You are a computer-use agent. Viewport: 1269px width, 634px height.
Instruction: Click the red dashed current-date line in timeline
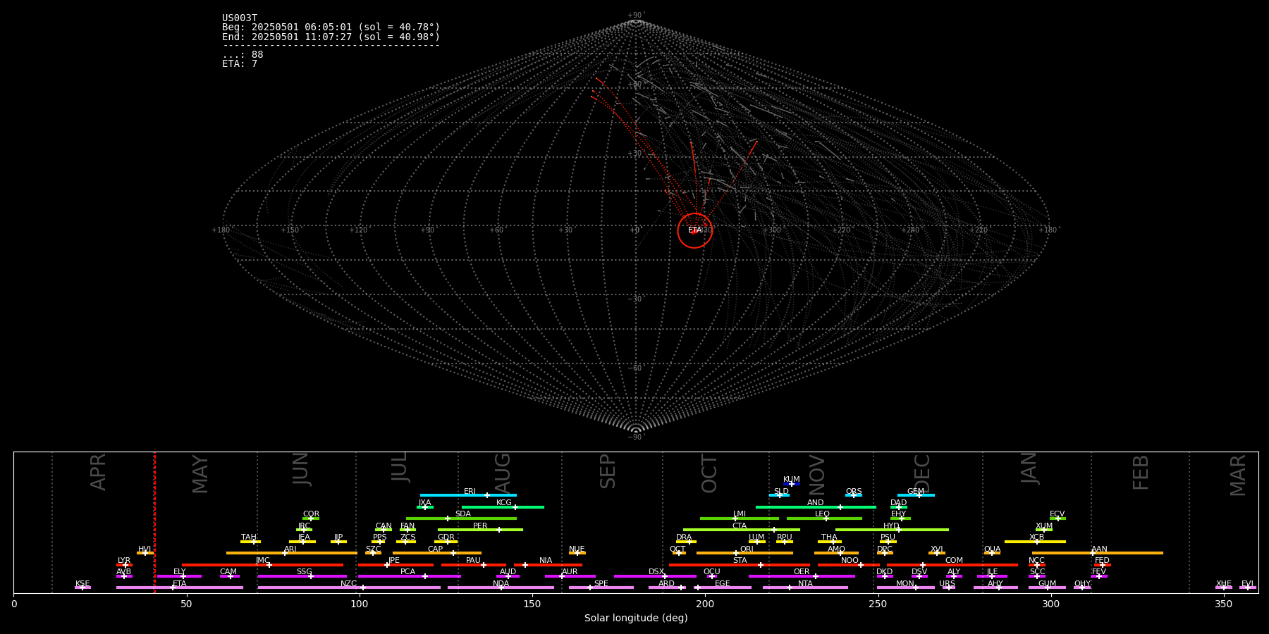[154, 521]
